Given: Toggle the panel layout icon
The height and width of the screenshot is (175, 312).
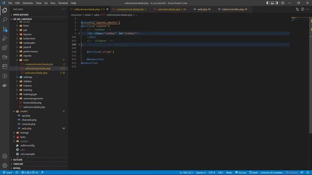Looking at the screenshot, I should (x=272, y=3).
